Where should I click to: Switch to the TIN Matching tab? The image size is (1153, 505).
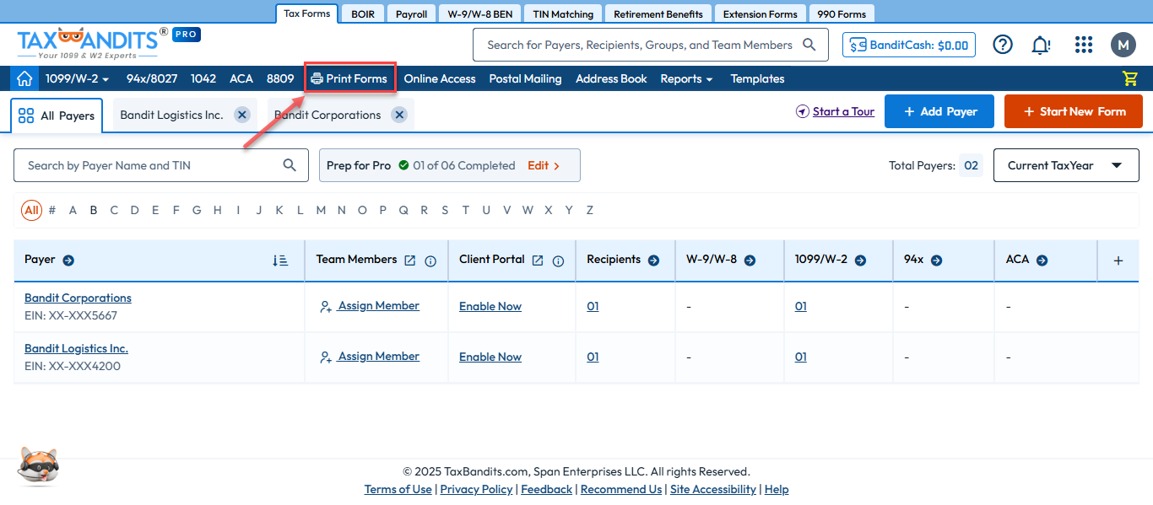[563, 13]
